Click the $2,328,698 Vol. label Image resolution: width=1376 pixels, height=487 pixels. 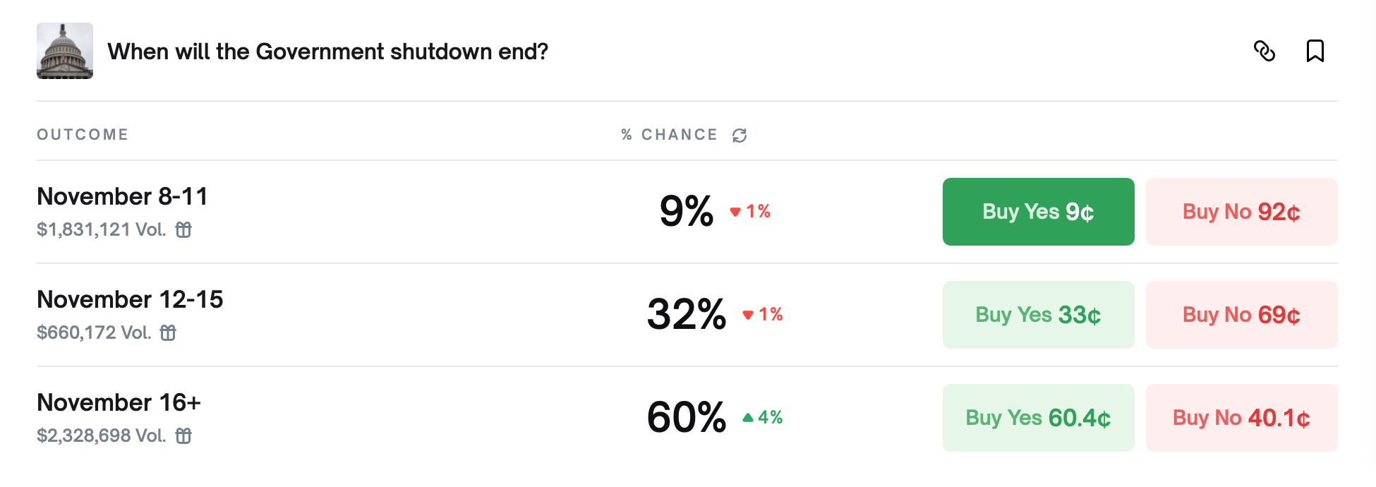(x=101, y=435)
